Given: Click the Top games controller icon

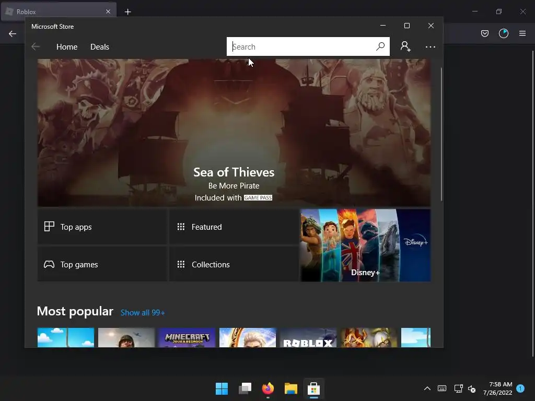Looking at the screenshot, I should coord(49,264).
